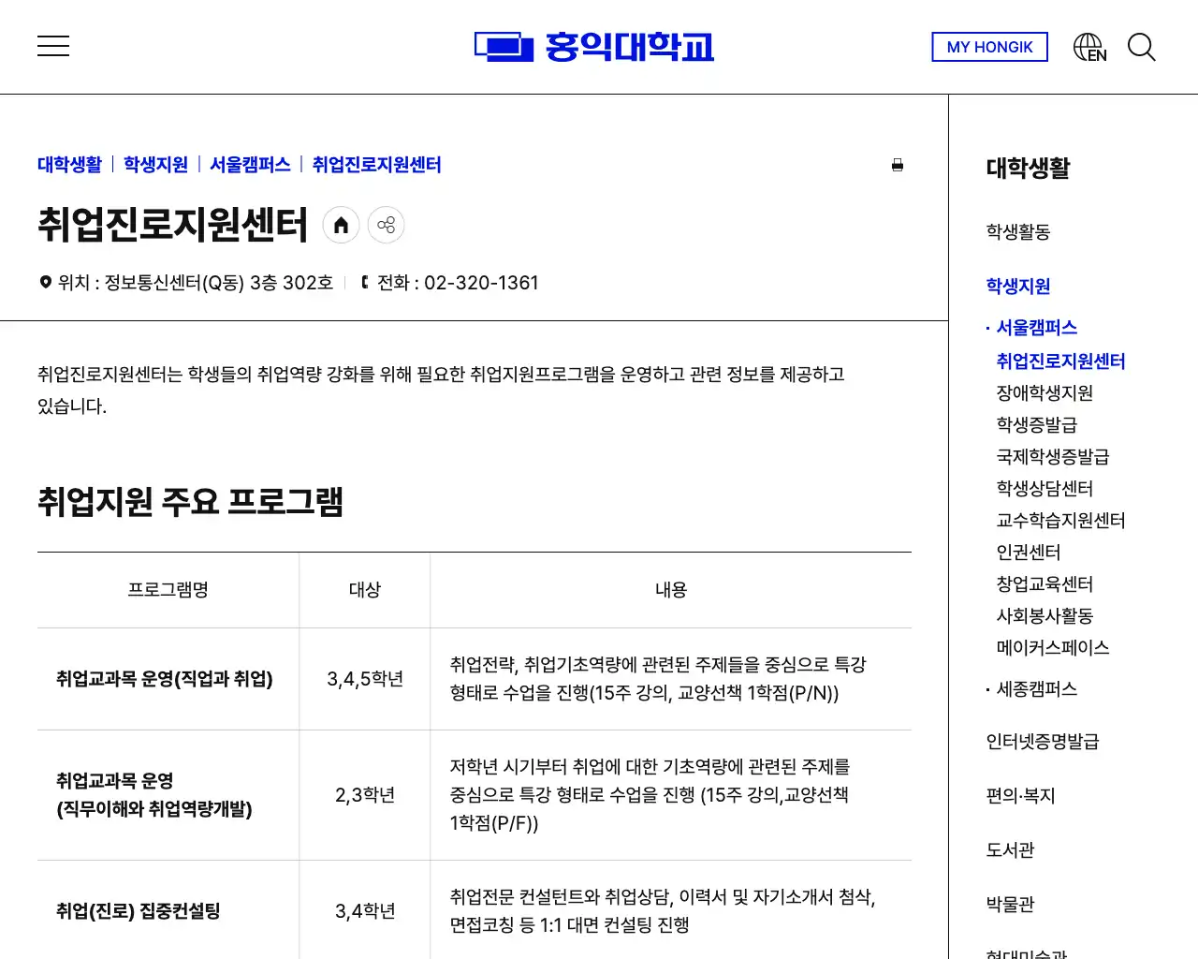The height and width of the screenshot is (959, 1198).
Task: Click the 대학생활 breadcrumb
Action: (68, 164)
